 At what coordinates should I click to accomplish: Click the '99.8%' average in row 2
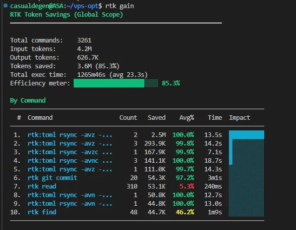click(x=185, y=144)
